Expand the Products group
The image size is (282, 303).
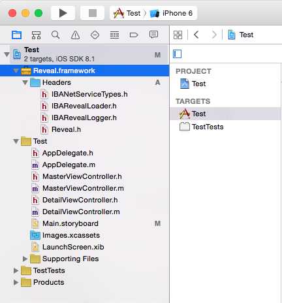pyautogui.click(x=16, y=282)
